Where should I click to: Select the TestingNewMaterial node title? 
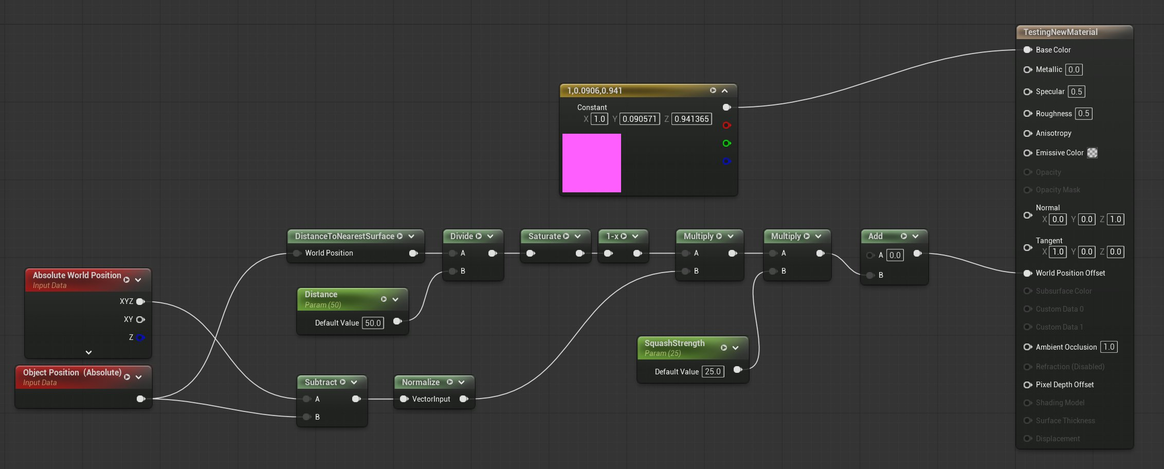pyautogui.click(x=1060, y=32)
